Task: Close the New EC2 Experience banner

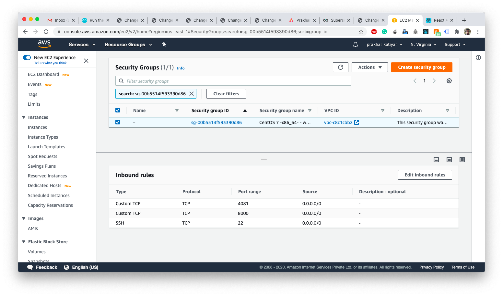Action: [86, 61]
